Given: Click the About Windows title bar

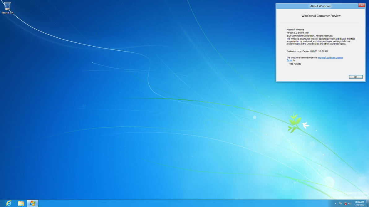Looking at the screenshot, I should coord(320,6).
